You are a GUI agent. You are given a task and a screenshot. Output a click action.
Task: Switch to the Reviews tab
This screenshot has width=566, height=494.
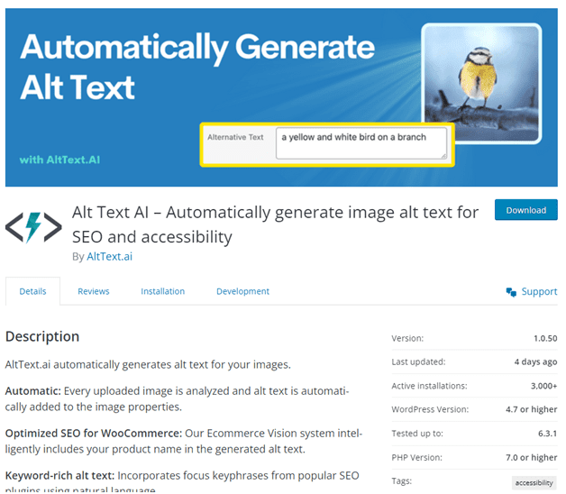pyautogui.click(x=94, y=291)
